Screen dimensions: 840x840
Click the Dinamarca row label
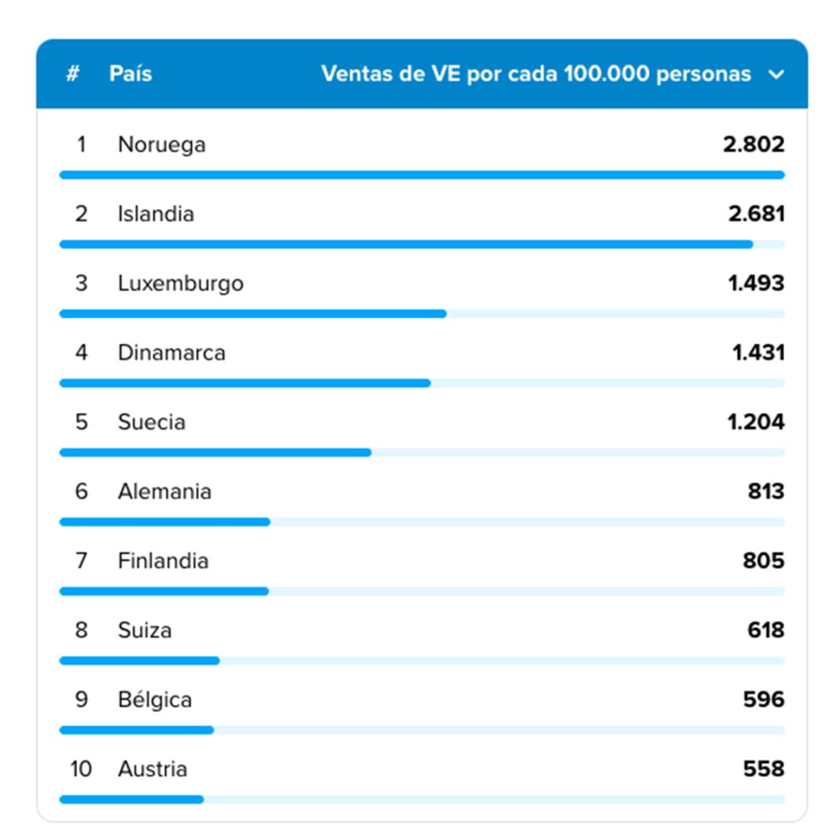[171, 352]
